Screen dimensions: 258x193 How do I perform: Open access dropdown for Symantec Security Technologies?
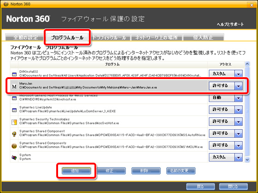point(239,122)
